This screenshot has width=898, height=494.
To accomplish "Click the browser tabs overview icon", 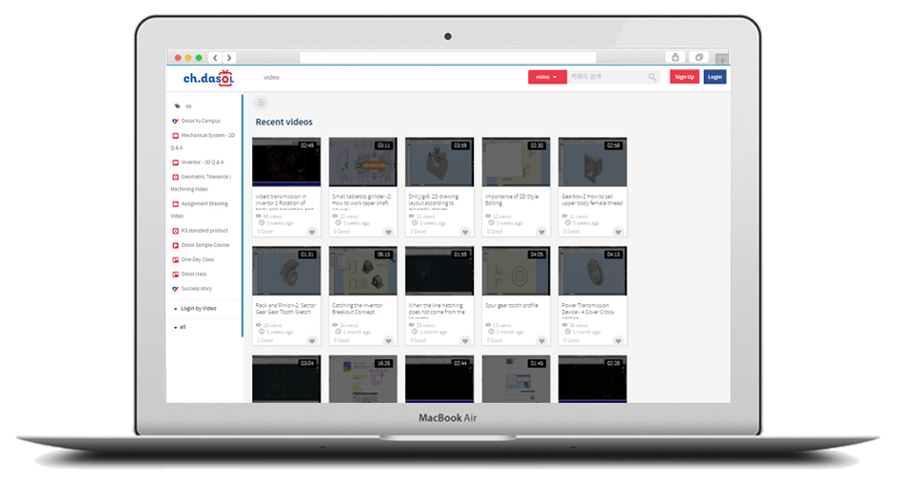I will click(x=699, y=58).
